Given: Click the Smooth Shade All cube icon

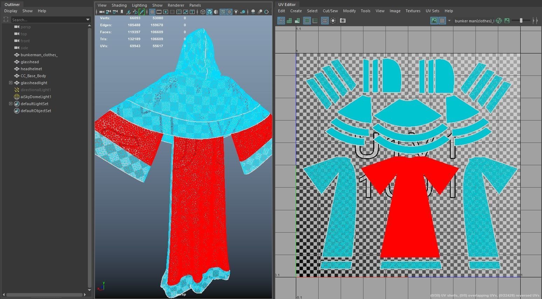Looking at the screenshot, I should (209, 12).
